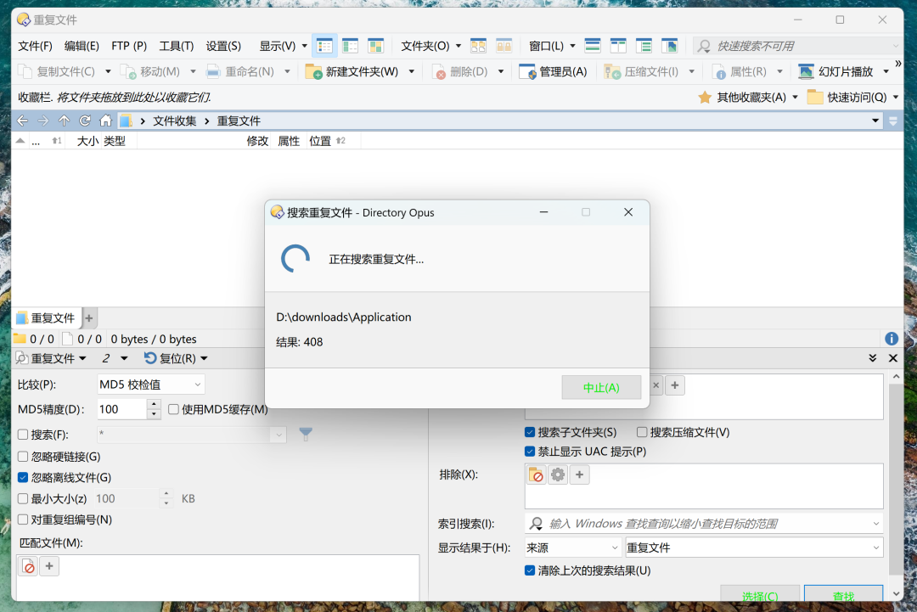The width and height of the screenshot is (917, 612).
Task: Open the 工具 menu
Action: coord(174,46)
